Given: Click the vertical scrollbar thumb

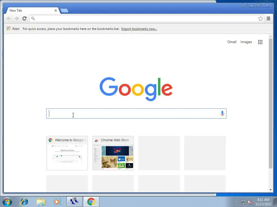Looking at the screenshot, I should [271, 103].
